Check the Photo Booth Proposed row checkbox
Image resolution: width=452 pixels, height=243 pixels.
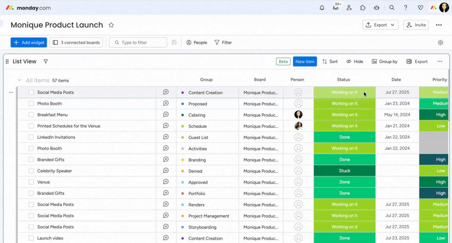tap(31, 104)
